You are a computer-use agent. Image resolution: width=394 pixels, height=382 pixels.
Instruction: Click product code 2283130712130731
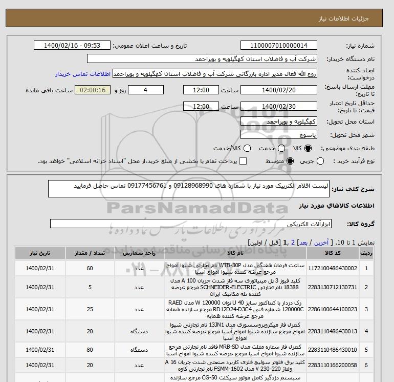pos(333,287)
